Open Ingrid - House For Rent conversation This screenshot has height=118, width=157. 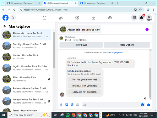click(x=26, y=68)
